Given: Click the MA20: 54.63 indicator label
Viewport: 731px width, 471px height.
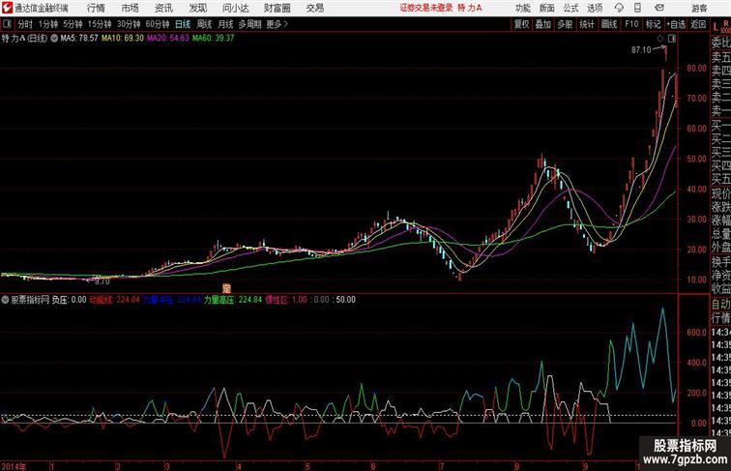Looking at the screenshot, I should 168,39.
